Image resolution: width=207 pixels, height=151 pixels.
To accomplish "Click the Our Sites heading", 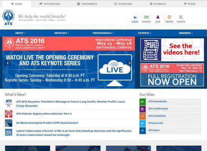I will 147,94.
